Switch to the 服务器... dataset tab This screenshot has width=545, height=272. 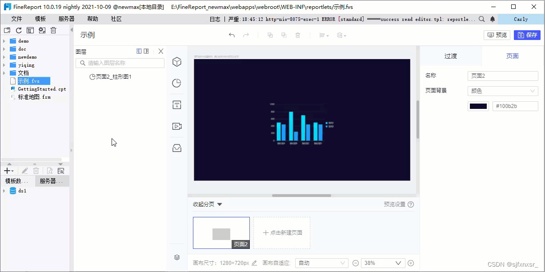(x=52, y=181)
